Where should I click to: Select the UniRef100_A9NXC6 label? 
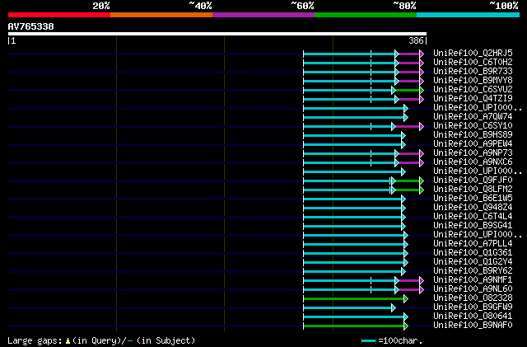tap(473, 162)
